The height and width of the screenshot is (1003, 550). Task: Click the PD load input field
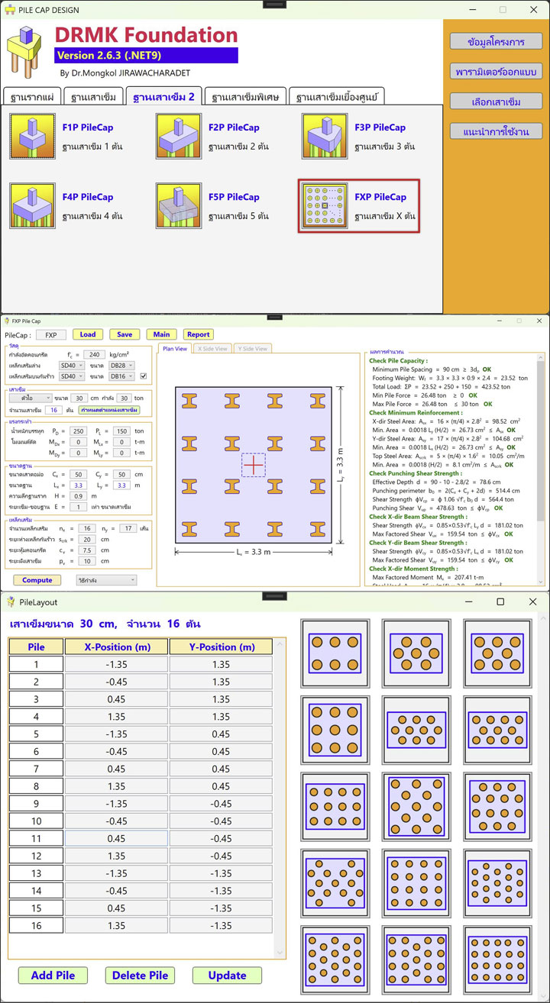click(x=78, y=431)
